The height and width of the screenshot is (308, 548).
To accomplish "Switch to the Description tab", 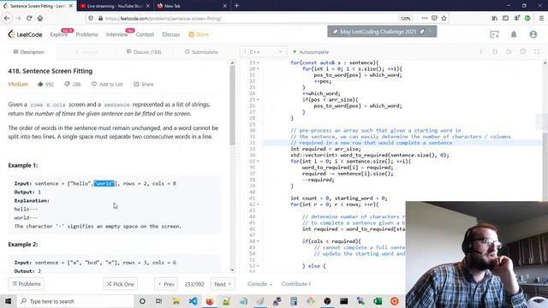I will click(x=29, y=51).
